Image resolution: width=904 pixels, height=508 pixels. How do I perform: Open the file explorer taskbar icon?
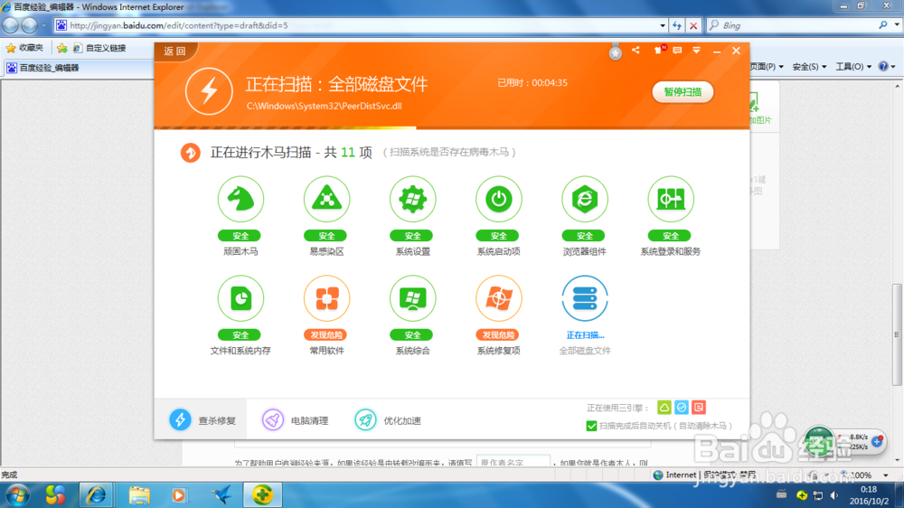(139, 495)
